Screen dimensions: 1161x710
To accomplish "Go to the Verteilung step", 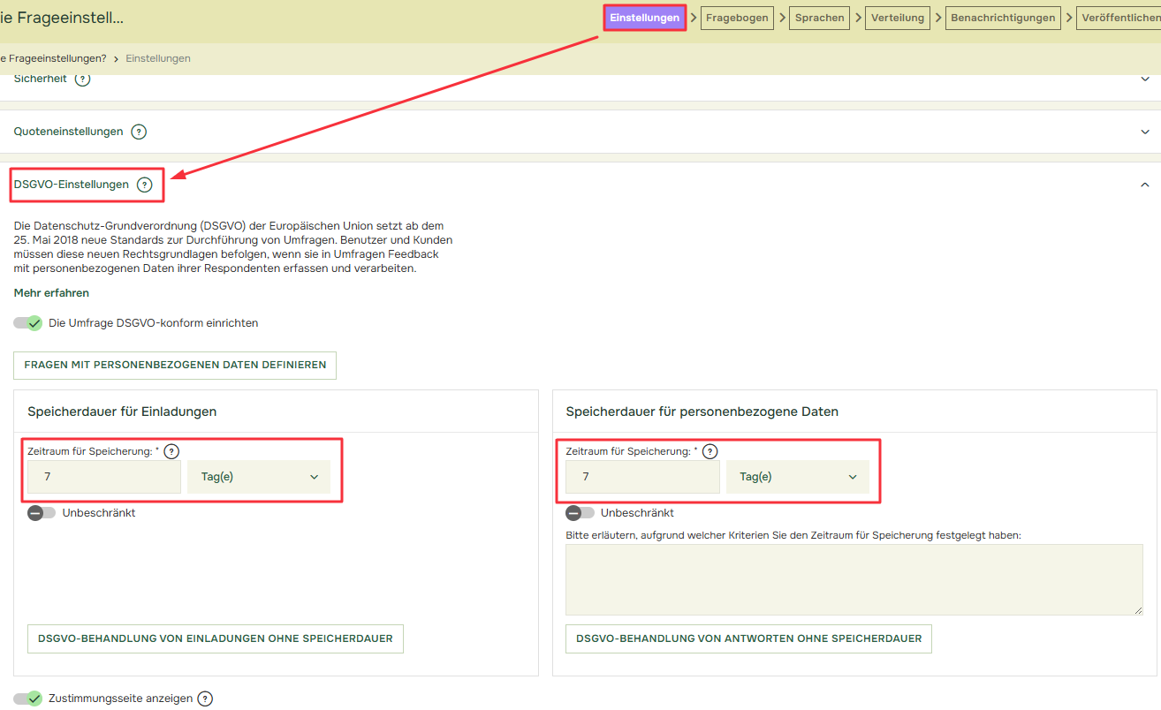I will tap(898, 18).
